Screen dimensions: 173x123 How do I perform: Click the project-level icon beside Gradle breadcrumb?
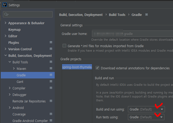[146, 15]
